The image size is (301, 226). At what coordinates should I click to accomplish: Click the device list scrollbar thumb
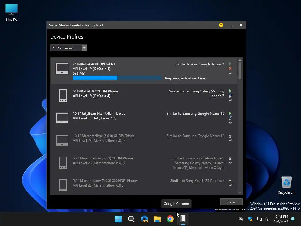240,71
